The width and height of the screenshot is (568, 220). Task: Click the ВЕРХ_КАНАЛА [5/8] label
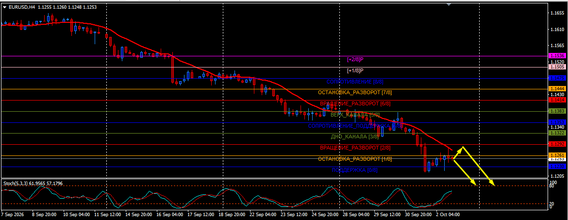point(355,115)
